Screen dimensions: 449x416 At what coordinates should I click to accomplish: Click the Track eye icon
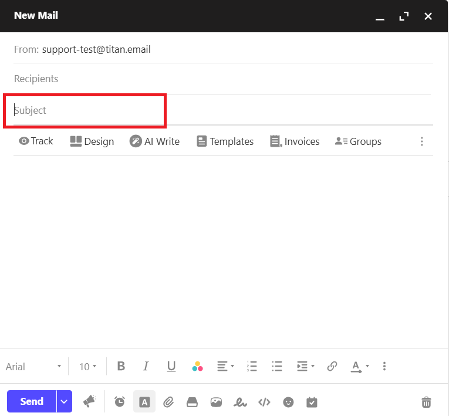click(24, 141)
